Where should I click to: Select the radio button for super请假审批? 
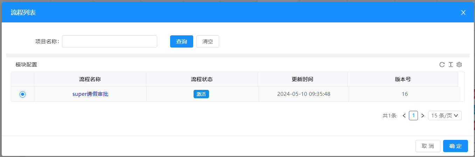23,94
